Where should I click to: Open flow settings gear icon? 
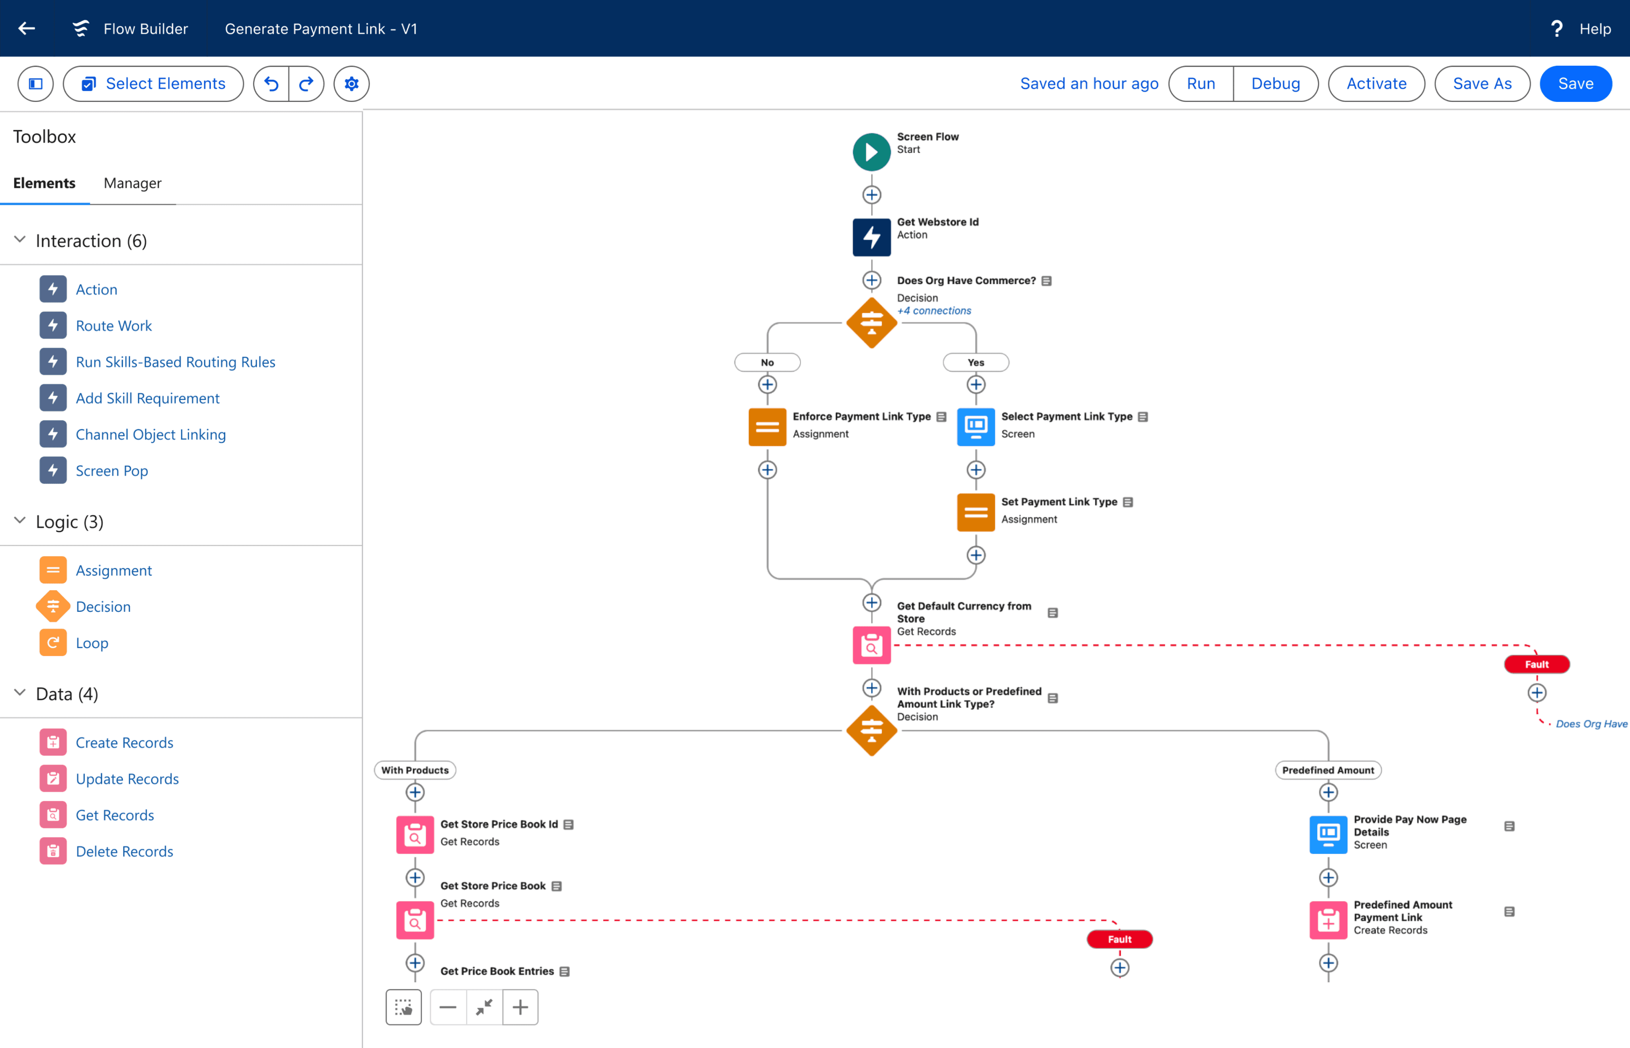(x=351, y=84)
